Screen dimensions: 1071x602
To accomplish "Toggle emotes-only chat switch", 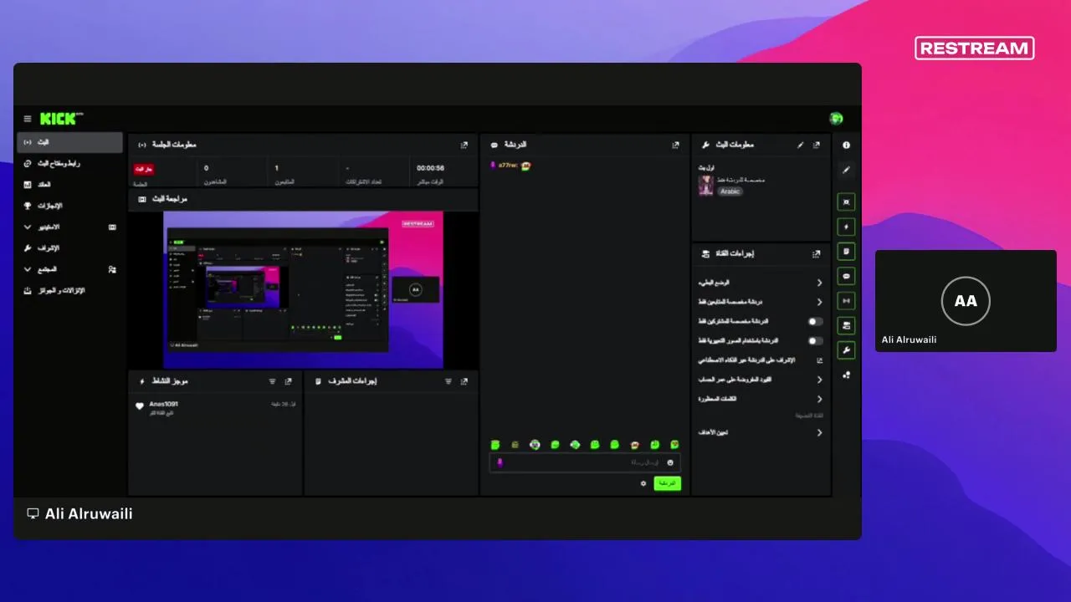I will coord(815,341).
